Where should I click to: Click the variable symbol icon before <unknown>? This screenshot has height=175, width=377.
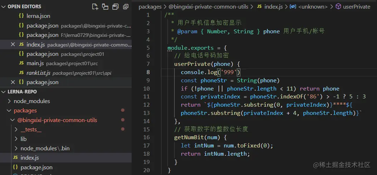[x=293, y=6]
